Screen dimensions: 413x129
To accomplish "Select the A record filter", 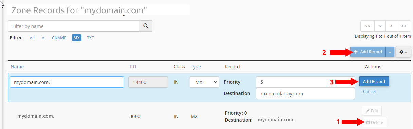I will [x=43, y=38].
